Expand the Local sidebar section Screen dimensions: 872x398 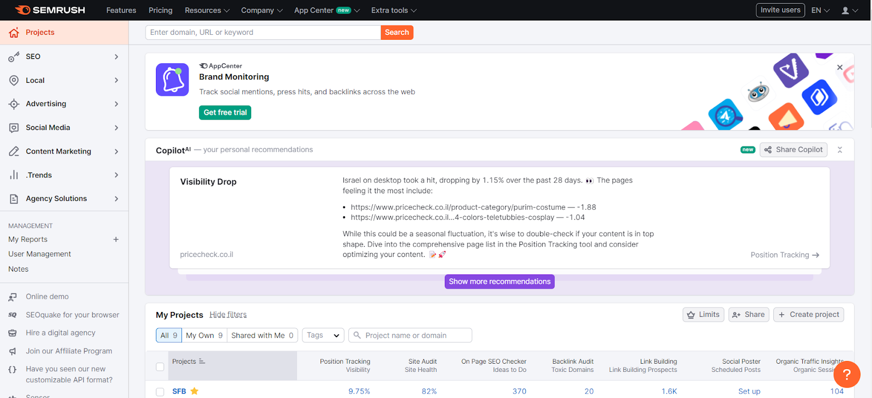pos(117,80)
